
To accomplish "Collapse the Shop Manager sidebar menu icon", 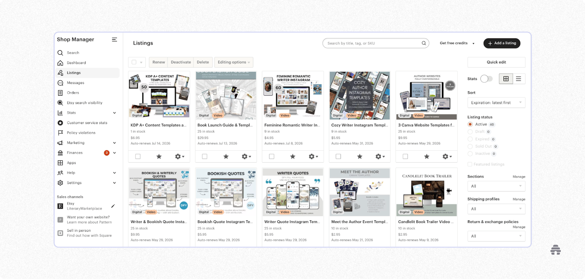I will (114, 40).
